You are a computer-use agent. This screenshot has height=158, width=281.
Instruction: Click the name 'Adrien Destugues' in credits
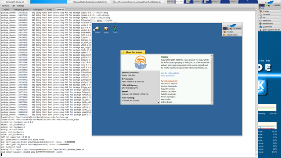[x=168, y=97]
